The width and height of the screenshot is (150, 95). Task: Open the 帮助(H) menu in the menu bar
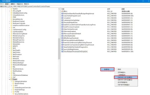point(27,4)
